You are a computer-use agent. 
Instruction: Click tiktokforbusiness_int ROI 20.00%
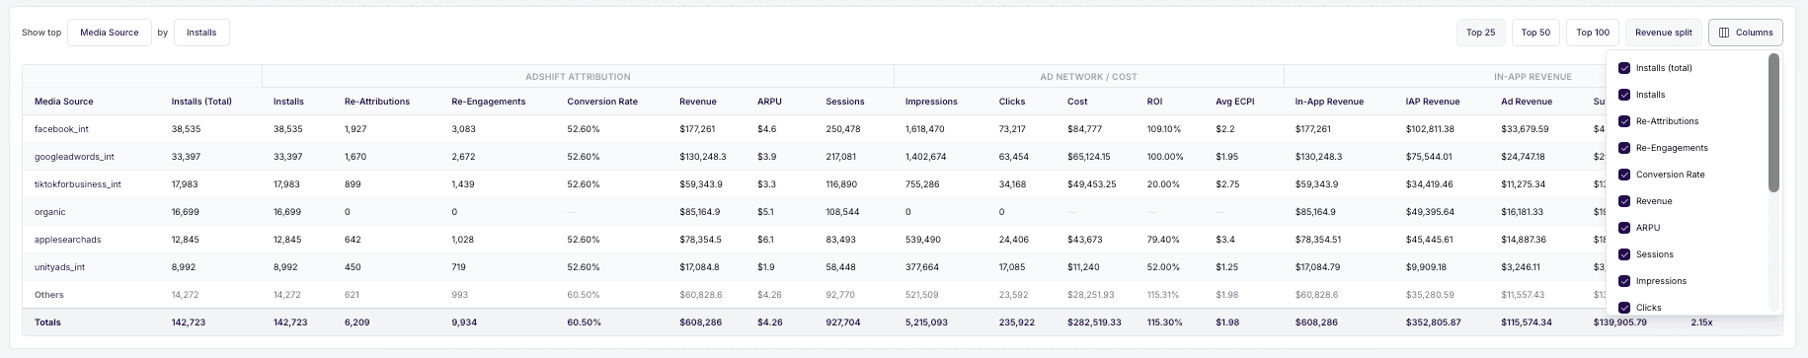[1163, 184]
